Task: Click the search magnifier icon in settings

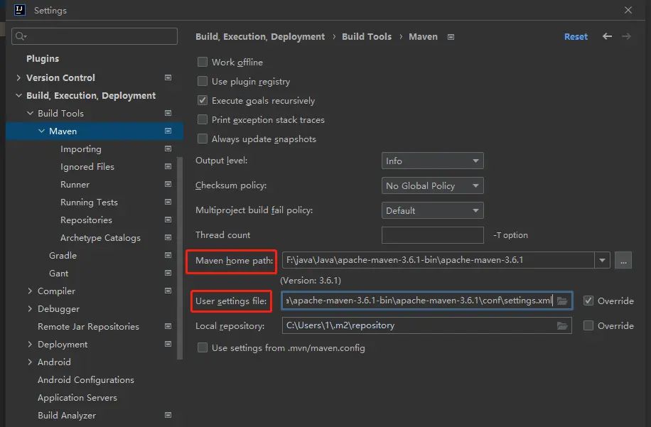Action: (20, 36)
